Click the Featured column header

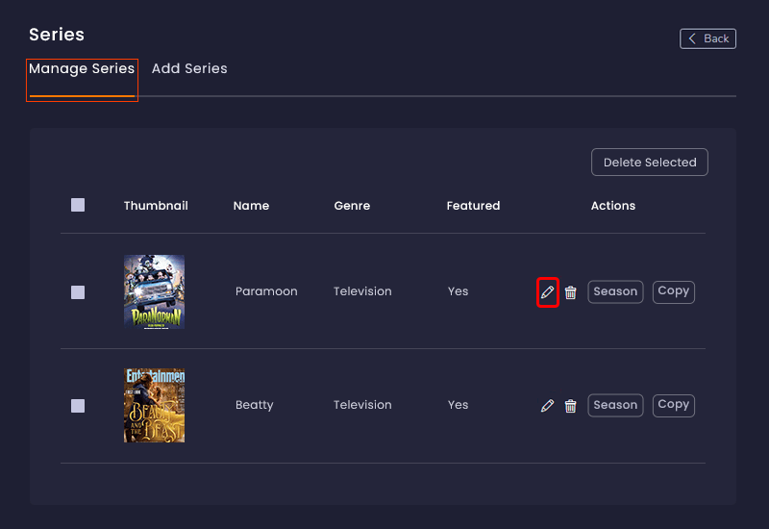(473, 206)
